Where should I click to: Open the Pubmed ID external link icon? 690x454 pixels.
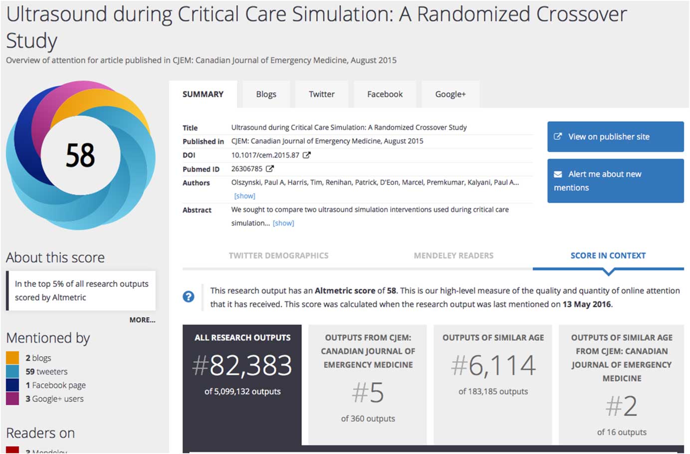tap(270, 169)
